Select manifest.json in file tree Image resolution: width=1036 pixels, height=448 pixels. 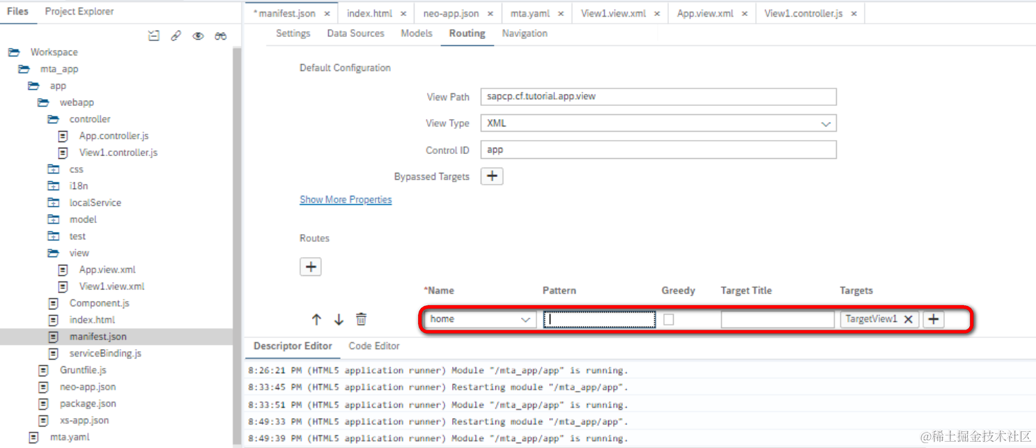(98, 337)
